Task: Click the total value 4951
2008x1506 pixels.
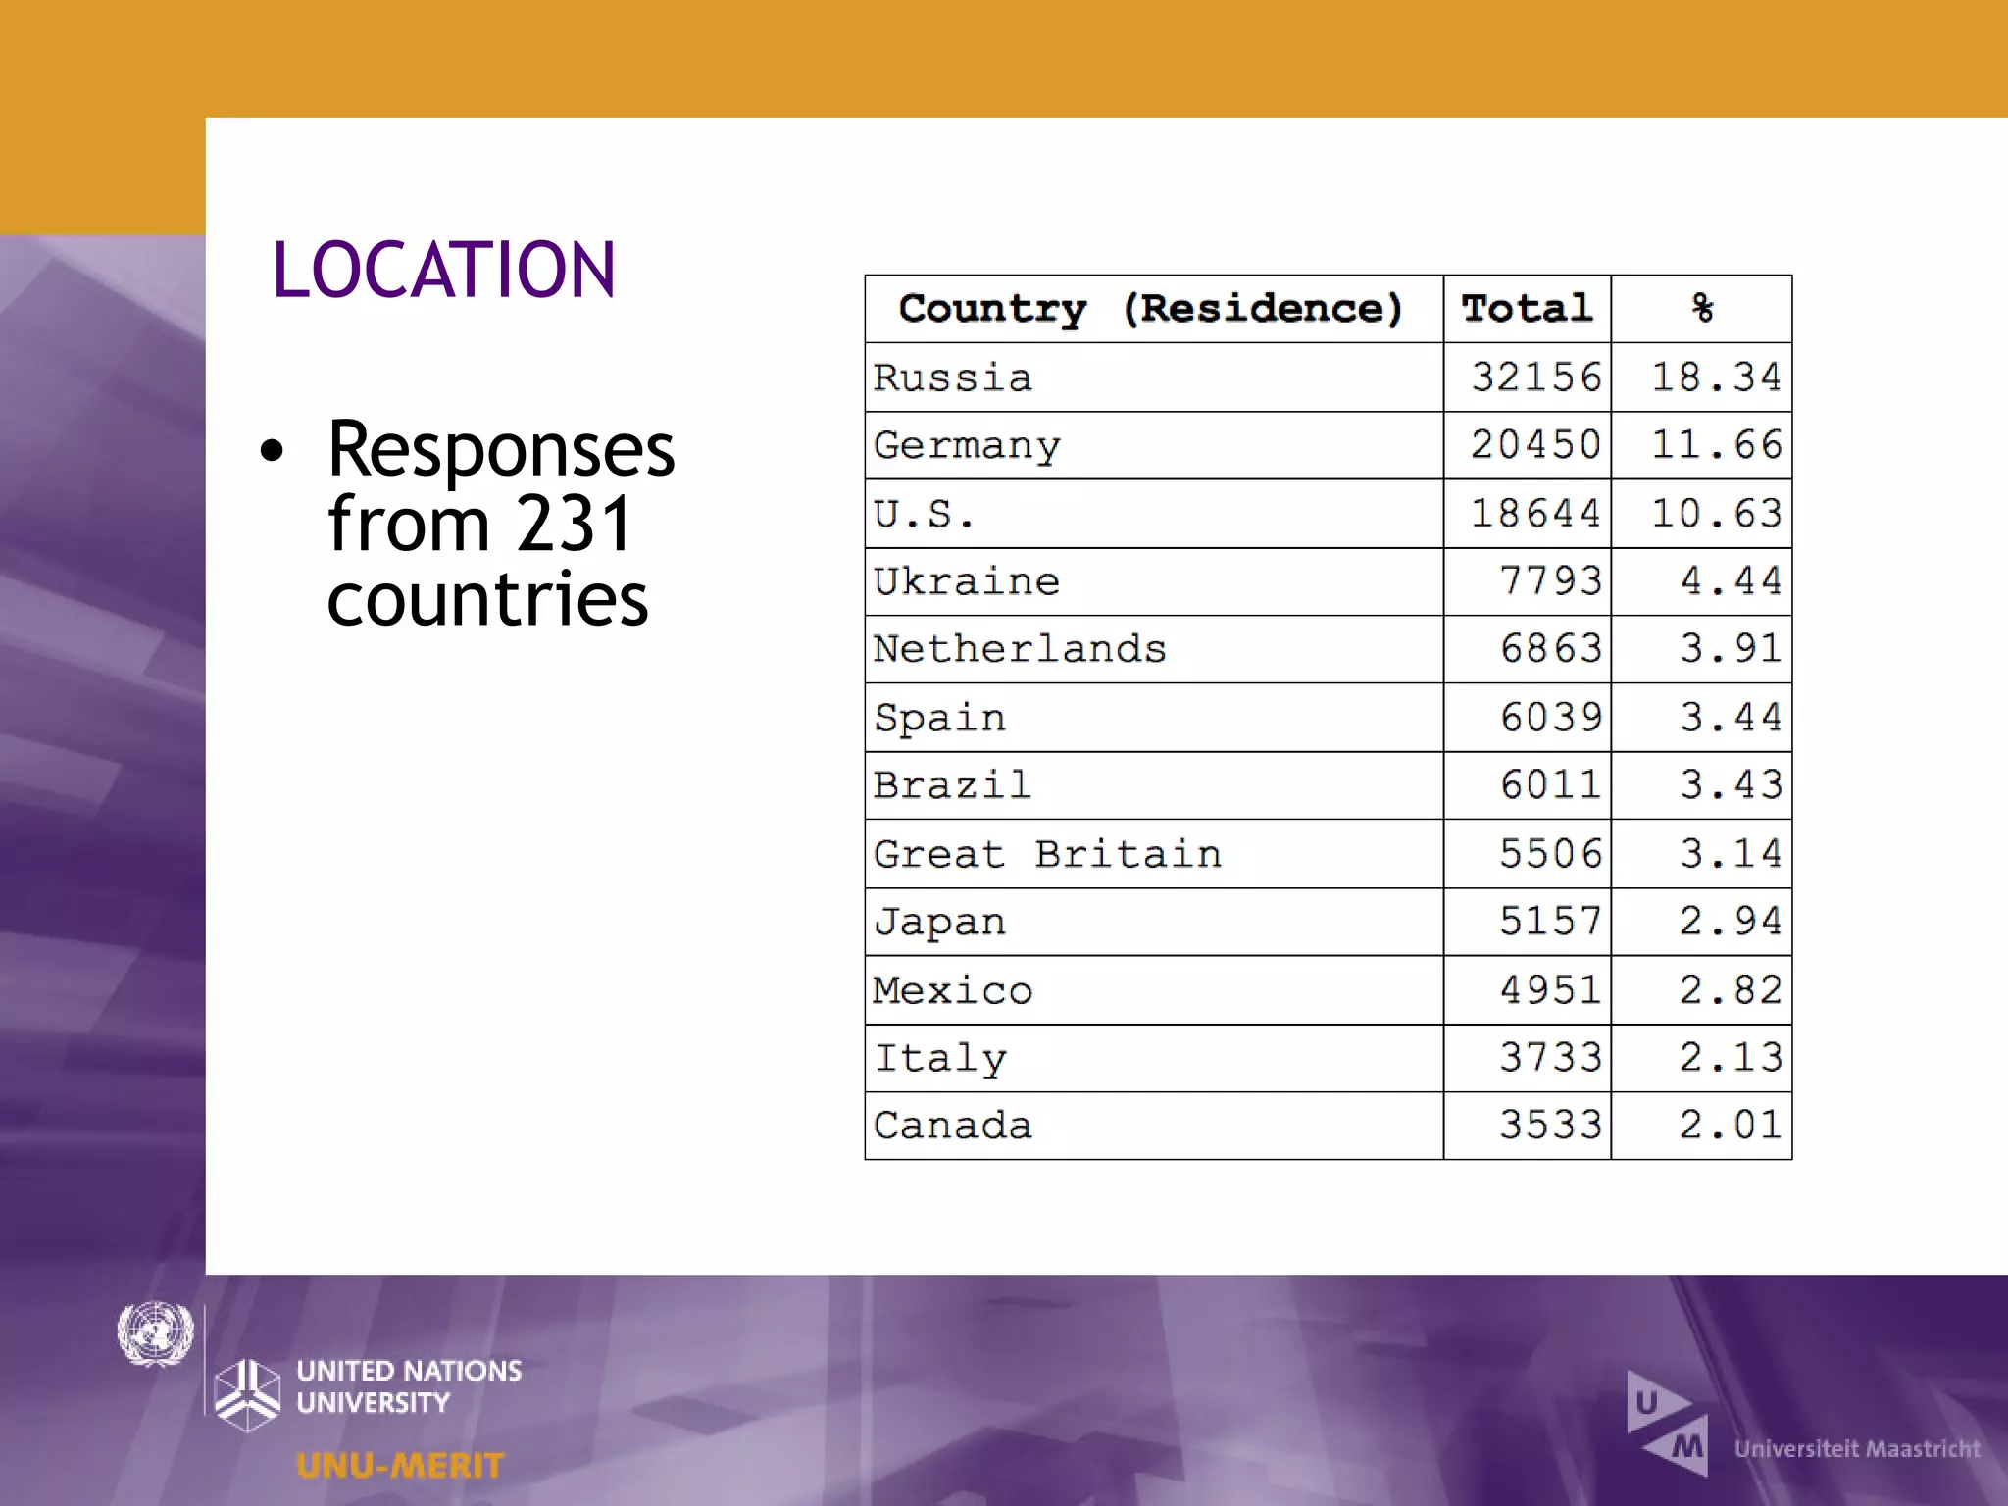Action: click(1550, 990)
